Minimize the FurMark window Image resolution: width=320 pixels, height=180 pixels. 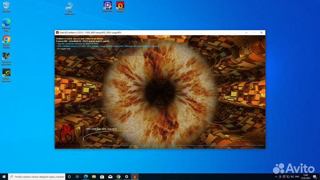click(x=244, y=32)
